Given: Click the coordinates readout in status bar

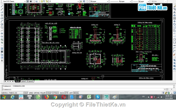Looking at the screenshot, I should [12, 93].
